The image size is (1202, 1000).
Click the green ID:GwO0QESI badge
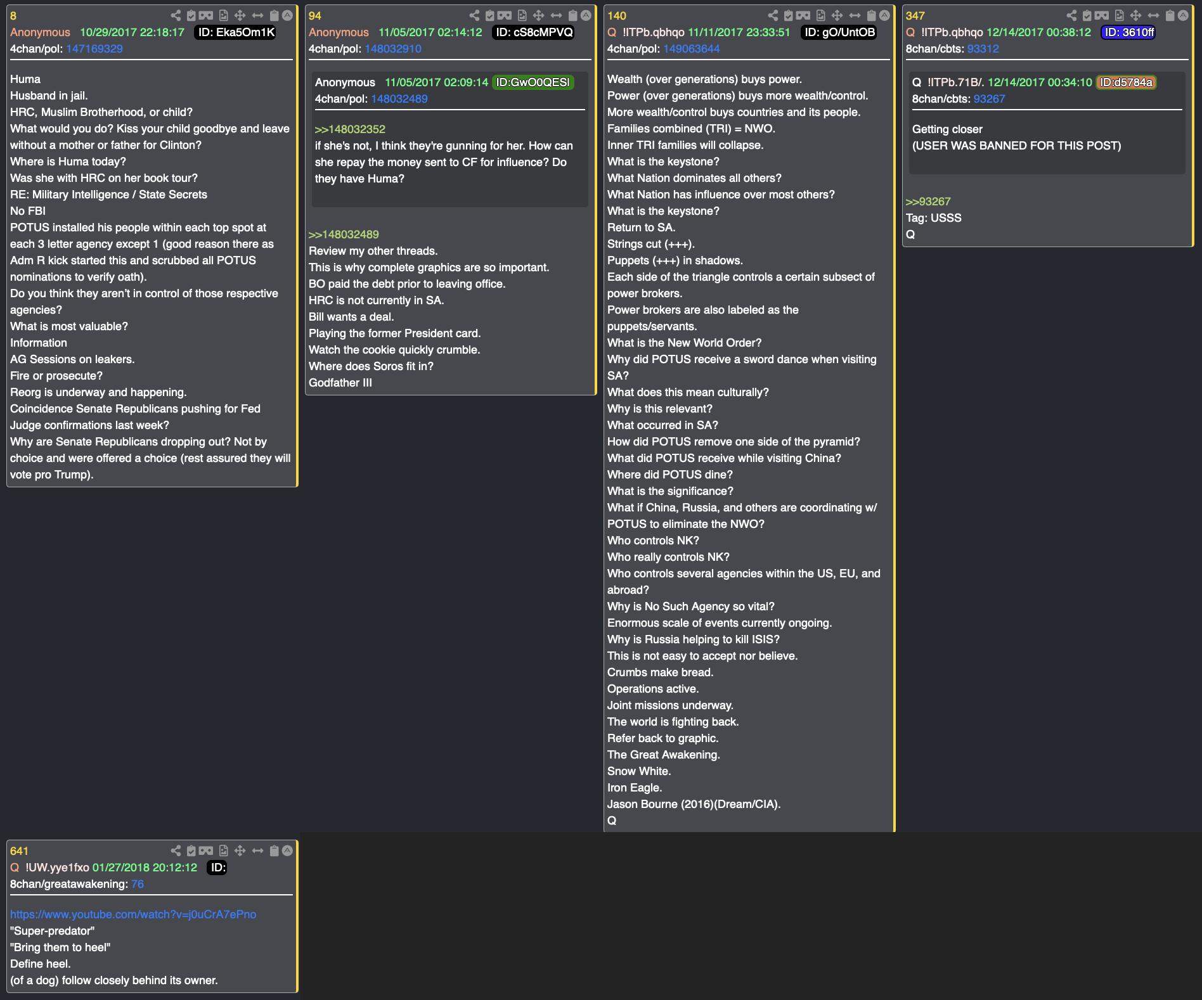coord(533,82)
